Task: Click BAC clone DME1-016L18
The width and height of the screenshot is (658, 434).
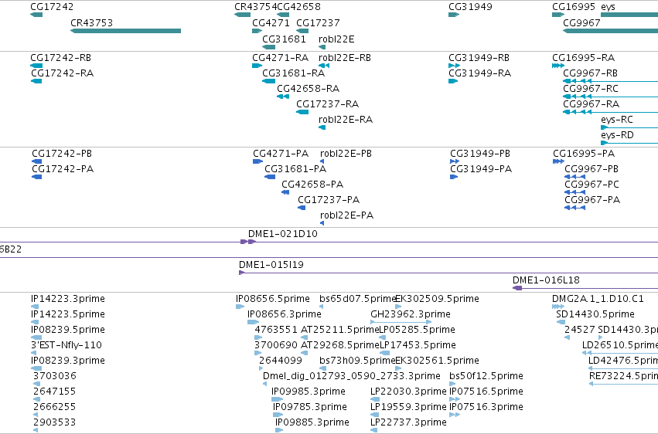Action: (546, 280)
